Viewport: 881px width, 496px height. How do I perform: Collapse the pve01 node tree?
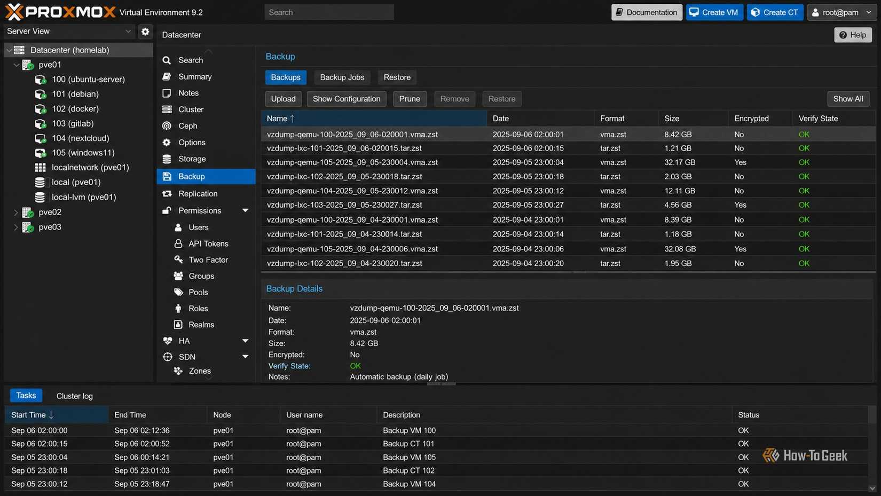[x=16, y=65]
